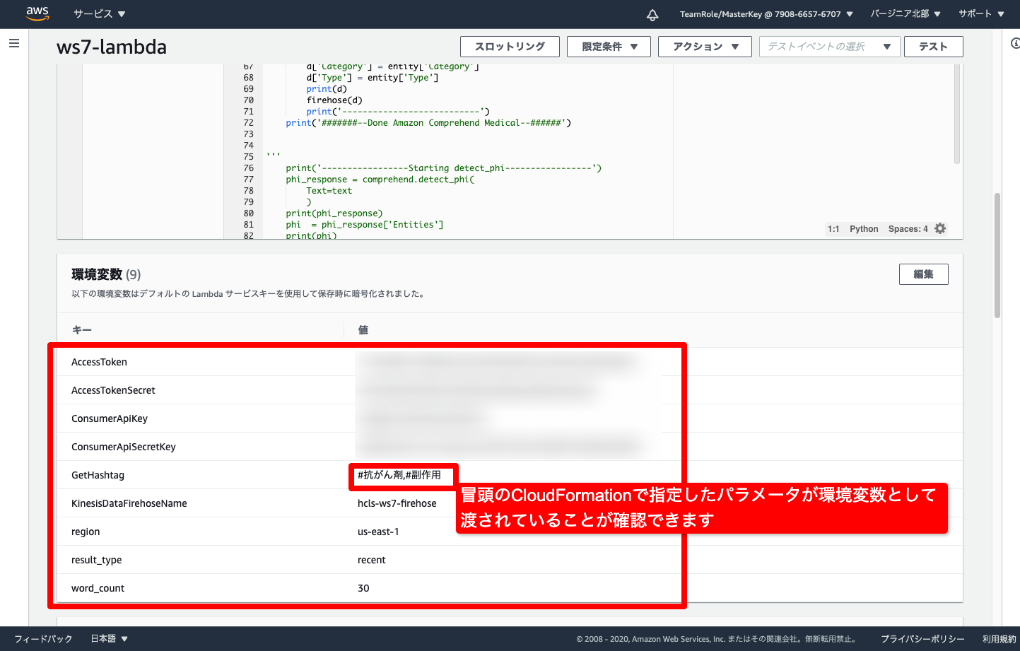The height and width of the screenshot is (651, 1020).
Task: Click the result_type key
Action: click(96, 560)
